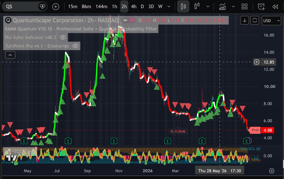Unhide TurnPoint Pro v4.1 via eye icon
The width and height of the screenshot is (284, 179).
point(75,46)
